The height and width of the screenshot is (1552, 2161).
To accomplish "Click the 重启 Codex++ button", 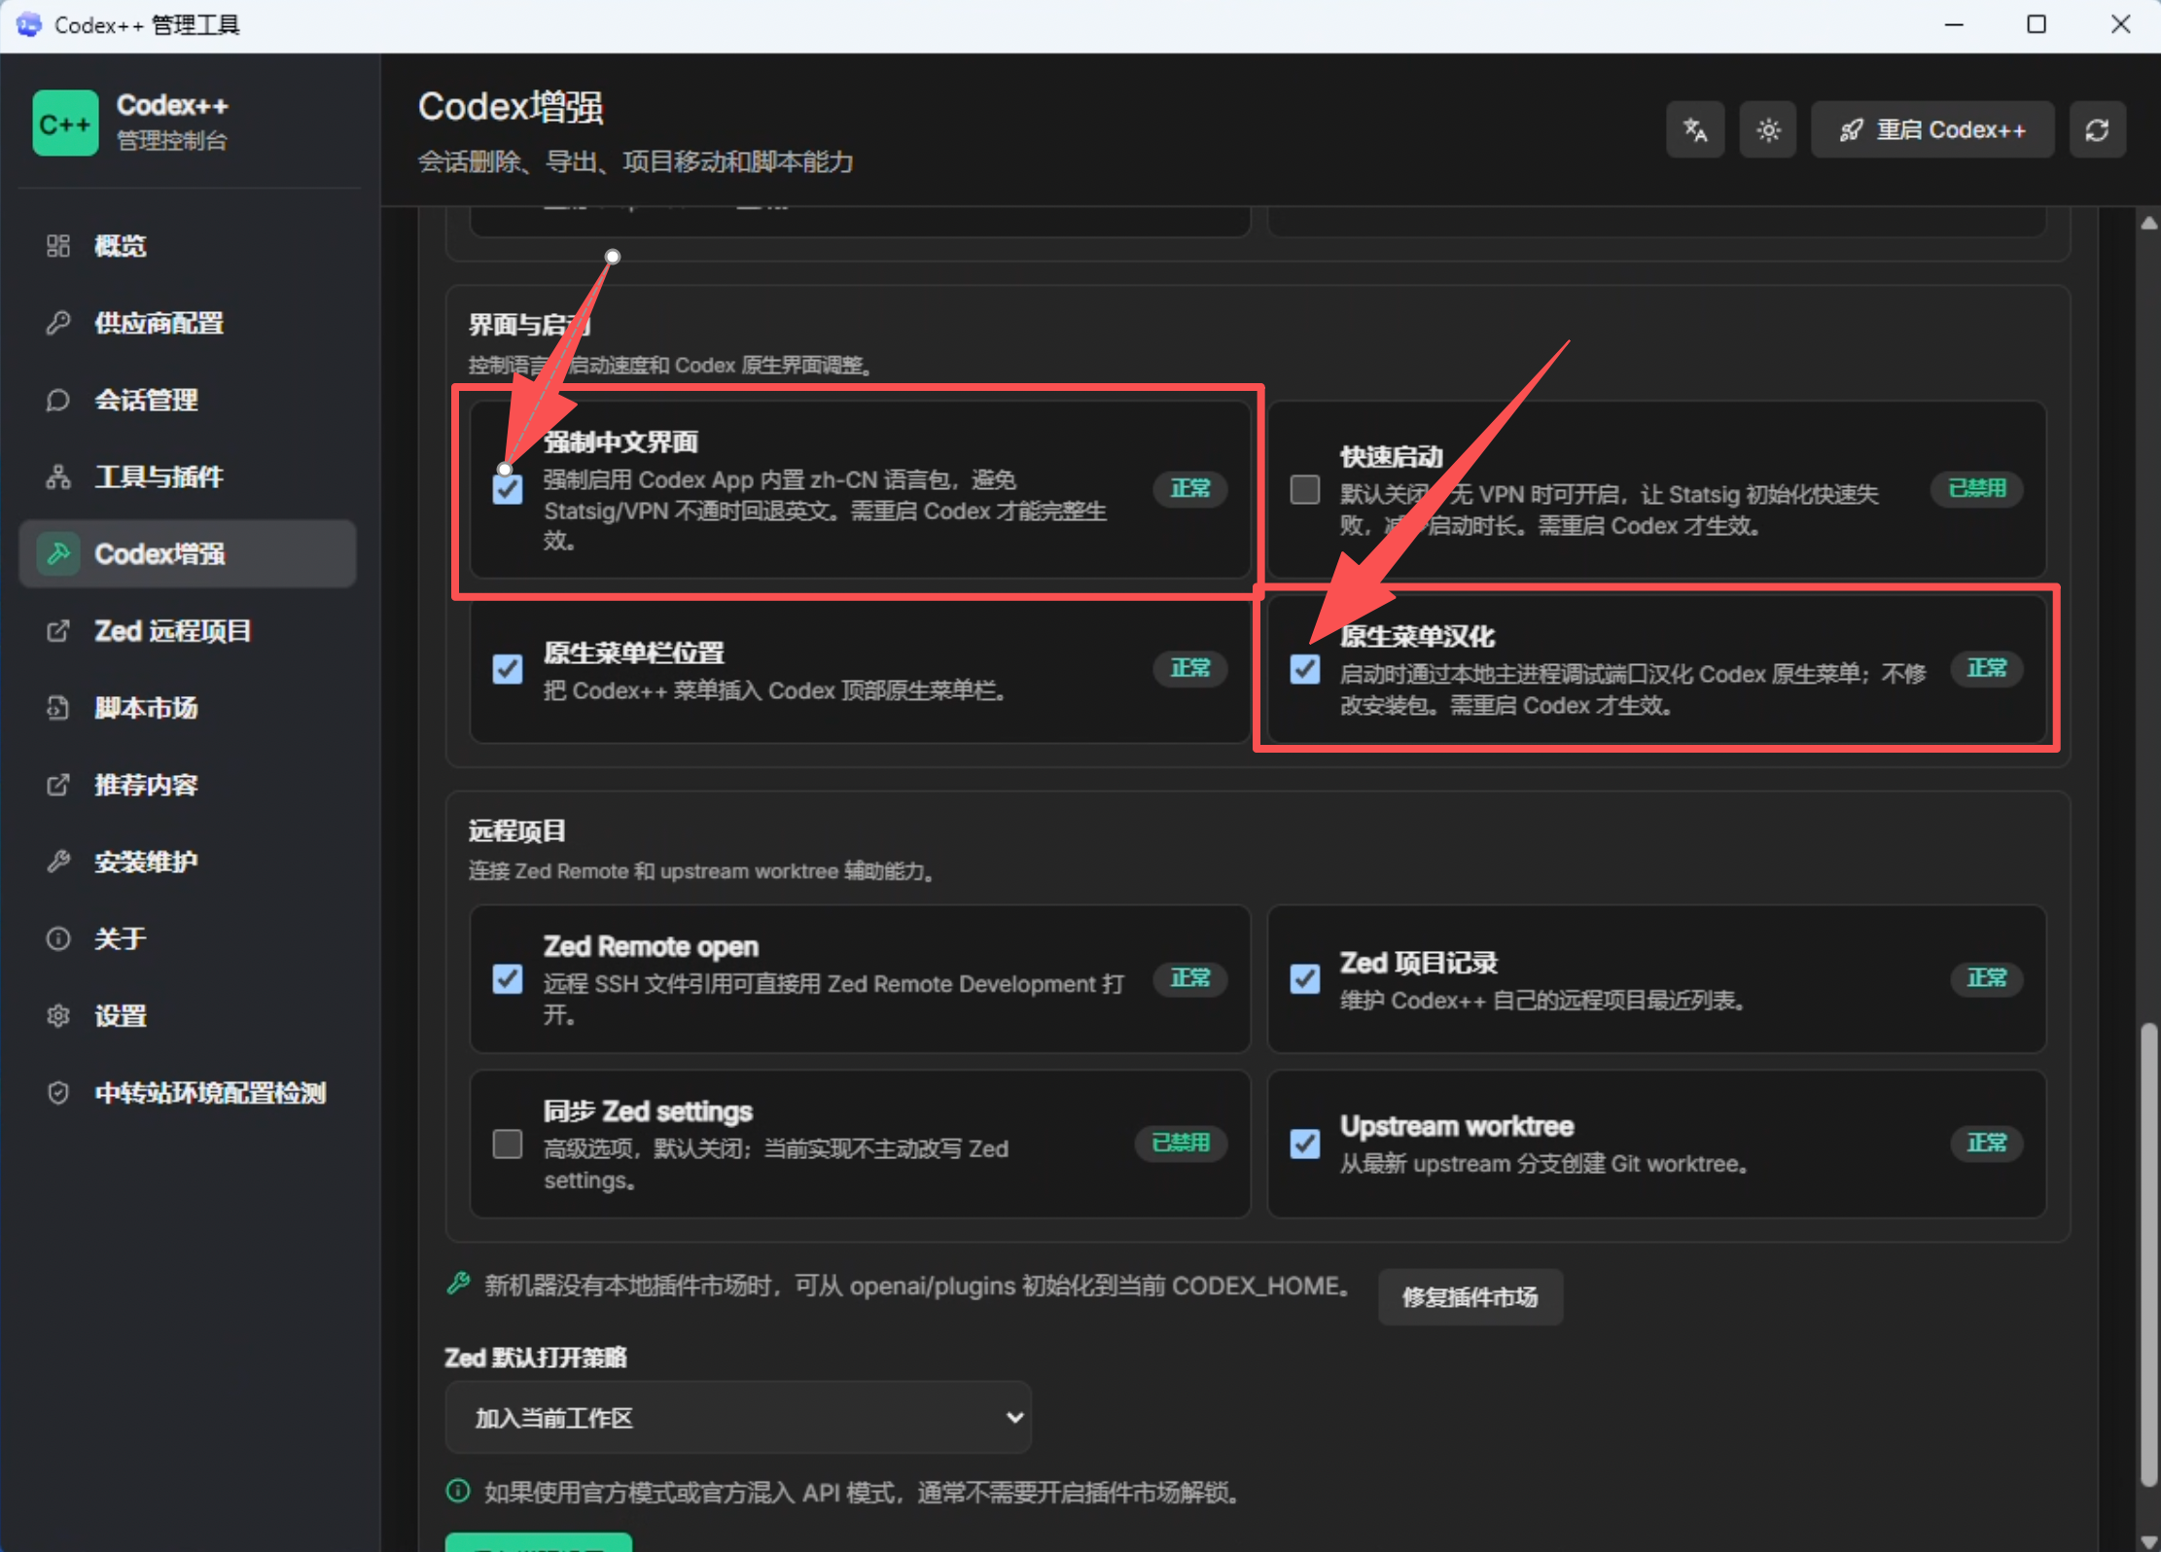I will (x=1932, y=129).
